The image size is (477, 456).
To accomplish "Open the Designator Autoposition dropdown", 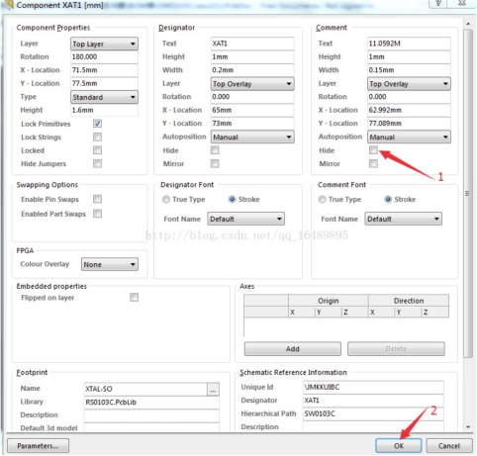I will click(252, 137).
